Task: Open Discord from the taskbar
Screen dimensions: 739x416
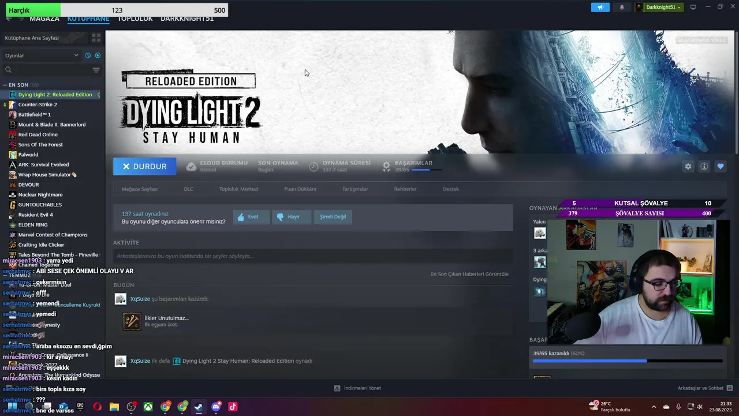Action: point(216,407)
